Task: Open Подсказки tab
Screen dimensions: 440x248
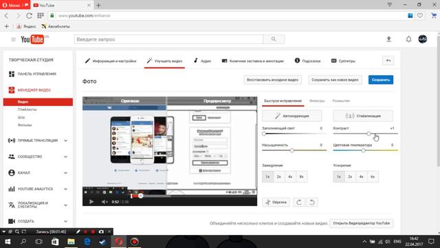Action: (307, 61)
